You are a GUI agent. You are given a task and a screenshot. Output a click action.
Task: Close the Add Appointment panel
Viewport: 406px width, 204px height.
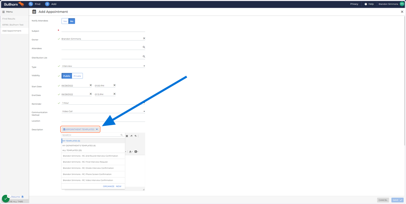402,12
